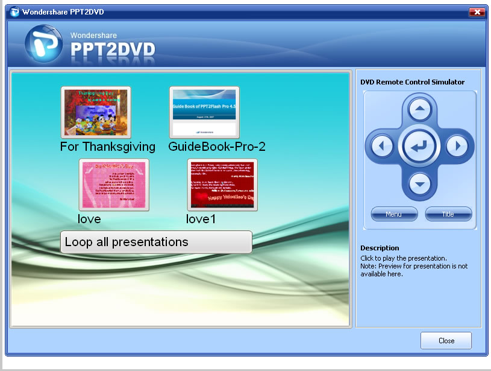Click the app icon in the title bar
This screenshot has width=491, height=371.
[14, 11]
